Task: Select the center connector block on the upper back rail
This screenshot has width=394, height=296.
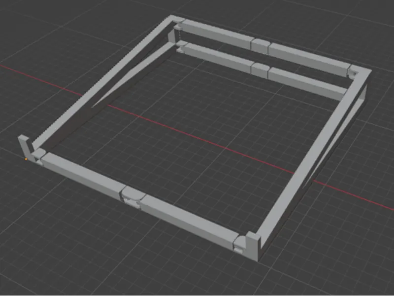Action: 261,46
